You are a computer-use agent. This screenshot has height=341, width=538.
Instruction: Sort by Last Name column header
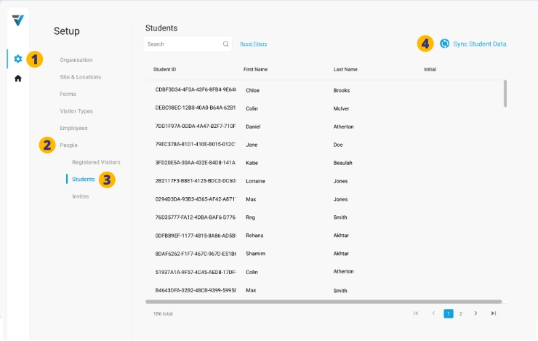click(x=345, y=69)
